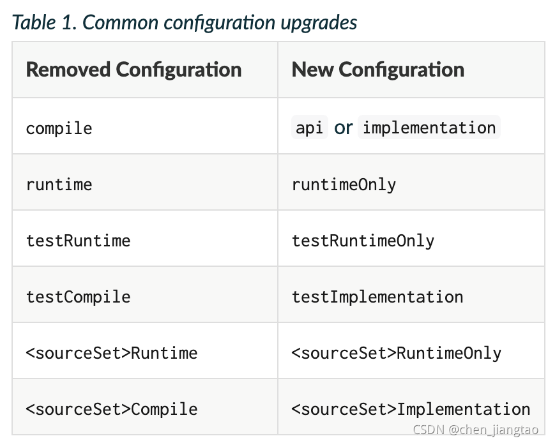The image size is (548, 443).
Task: Click the word 'or' between api and implementation
Action: [343, 128]
